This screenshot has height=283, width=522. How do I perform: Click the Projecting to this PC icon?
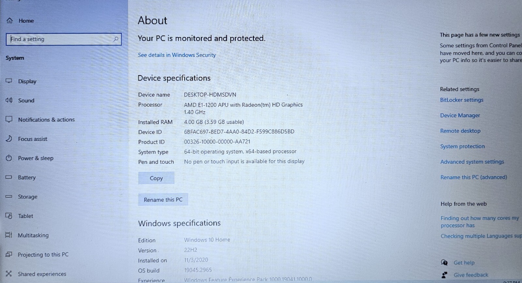tap(9, 254)
